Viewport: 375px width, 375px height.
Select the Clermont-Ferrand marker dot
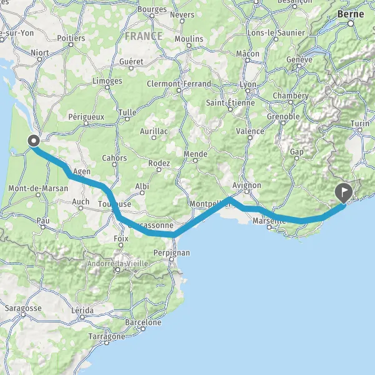click(x=179, y=90)
